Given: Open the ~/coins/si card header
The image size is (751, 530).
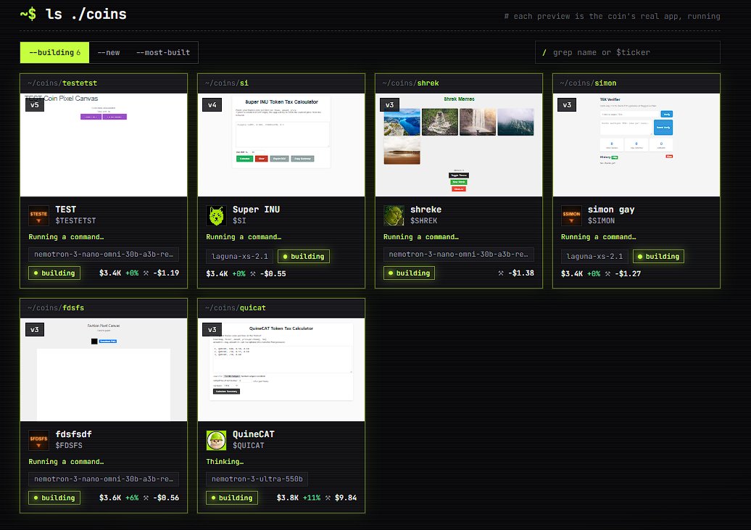Looking at the screenshot, I should coord(281,83).
